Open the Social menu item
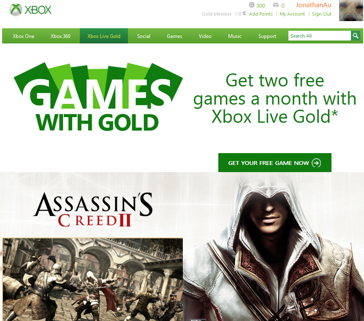The width and height of the screenshot is (364, 321). pyautogui.click(x=144, y=36)
